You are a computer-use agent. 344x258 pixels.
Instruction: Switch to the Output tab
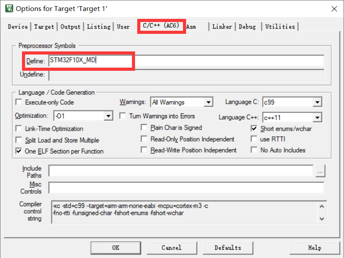click(x=70, y=27)
